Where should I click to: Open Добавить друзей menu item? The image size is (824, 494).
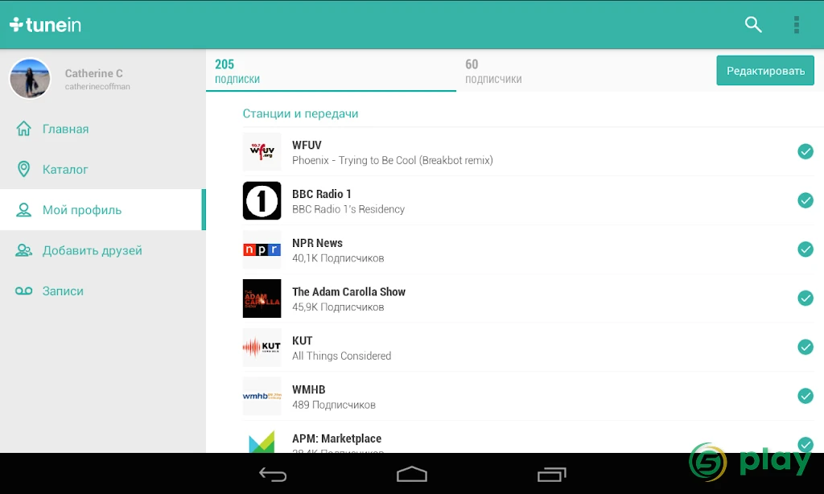(102, 250)
